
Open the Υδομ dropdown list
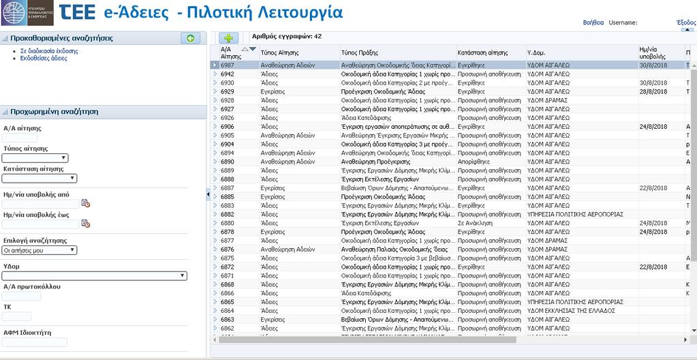94,276
